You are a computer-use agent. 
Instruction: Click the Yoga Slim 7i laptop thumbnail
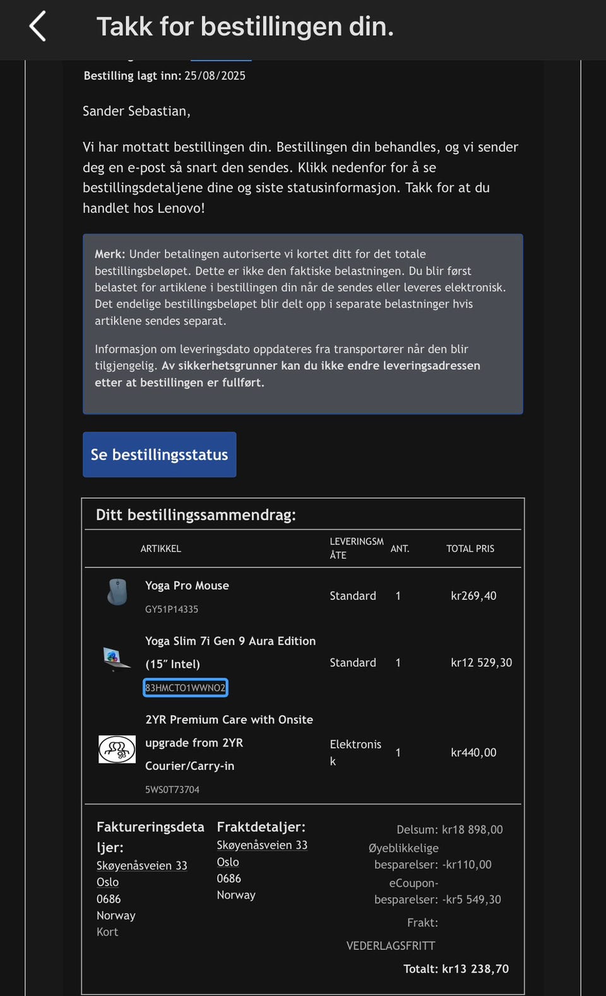click(117, 659)
